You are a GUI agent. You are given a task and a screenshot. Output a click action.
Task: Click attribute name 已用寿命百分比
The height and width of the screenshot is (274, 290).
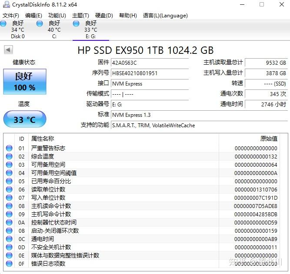(x=51, y=181)
